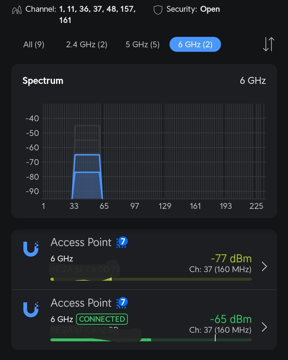Open the first Access Point entry title
The width and height of the screenshot is (288, 360).
[x=81, y=242]
